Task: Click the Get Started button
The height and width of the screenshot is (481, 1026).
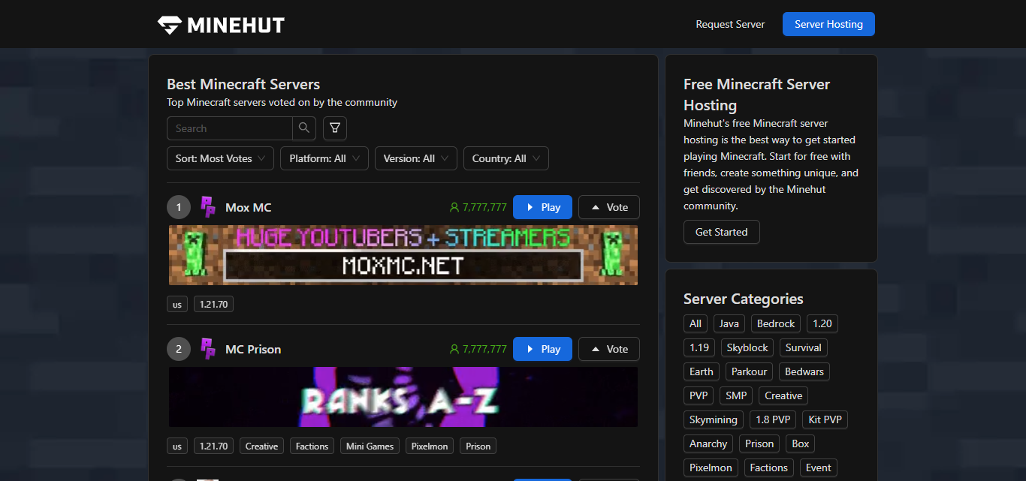Action: point(722,232)
